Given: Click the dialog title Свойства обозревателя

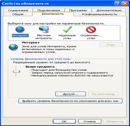Looking at the screenshot, I should point(25,3).
